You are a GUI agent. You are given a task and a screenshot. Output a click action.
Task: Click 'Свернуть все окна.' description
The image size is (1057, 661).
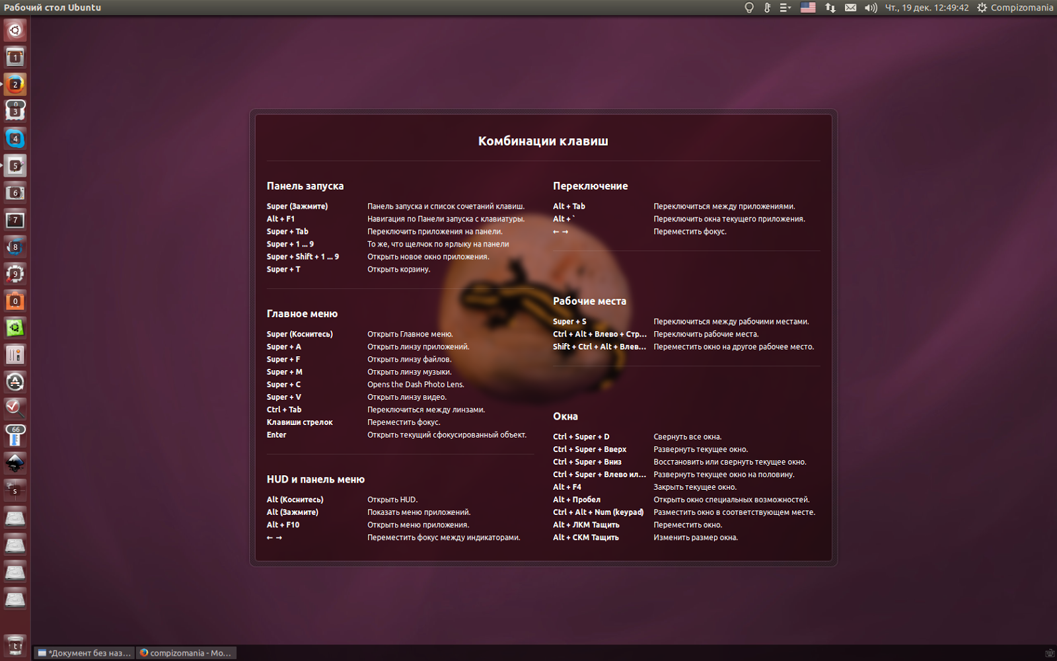point(688,436)
